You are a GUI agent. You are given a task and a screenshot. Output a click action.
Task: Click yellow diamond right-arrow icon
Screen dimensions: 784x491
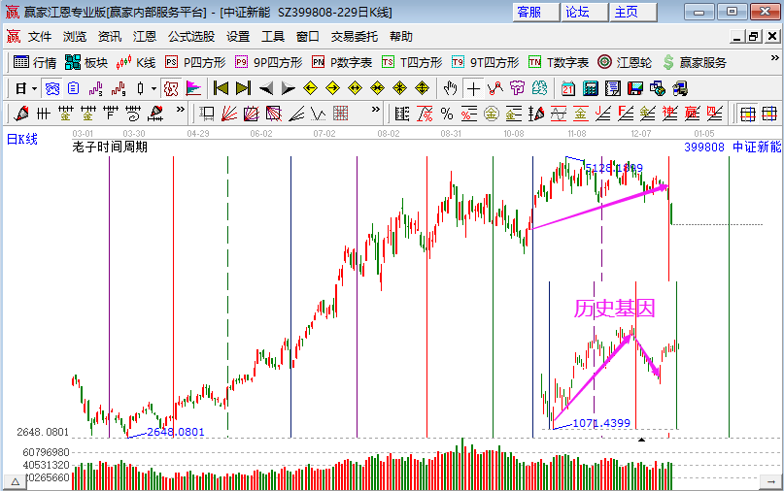point(332,89)
